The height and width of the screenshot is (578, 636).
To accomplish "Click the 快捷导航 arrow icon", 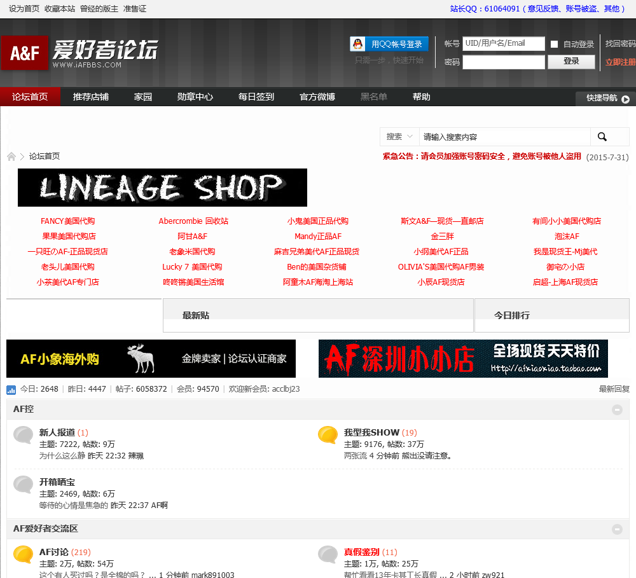I will [625, 99].
